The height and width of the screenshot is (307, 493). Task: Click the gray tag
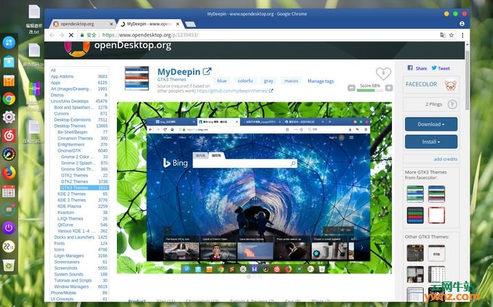click(268, 80)
